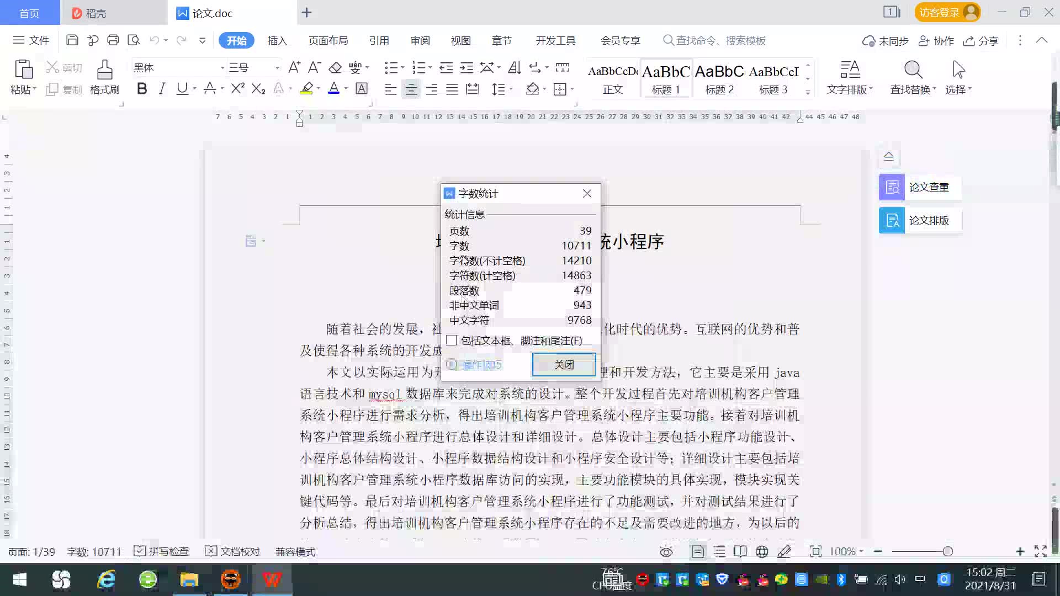The image size is (1060, 596).
Task: Enter fullscreen icon in status bar
Action: click(1041, 551)
